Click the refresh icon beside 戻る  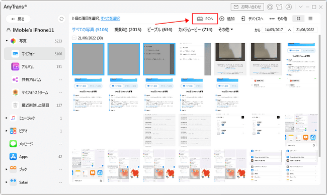click(x=61, y=19)
